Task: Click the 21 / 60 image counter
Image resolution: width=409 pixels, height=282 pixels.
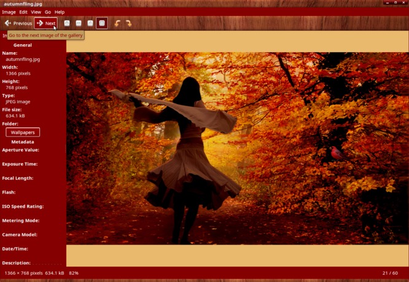Action: tap(390, 273)
